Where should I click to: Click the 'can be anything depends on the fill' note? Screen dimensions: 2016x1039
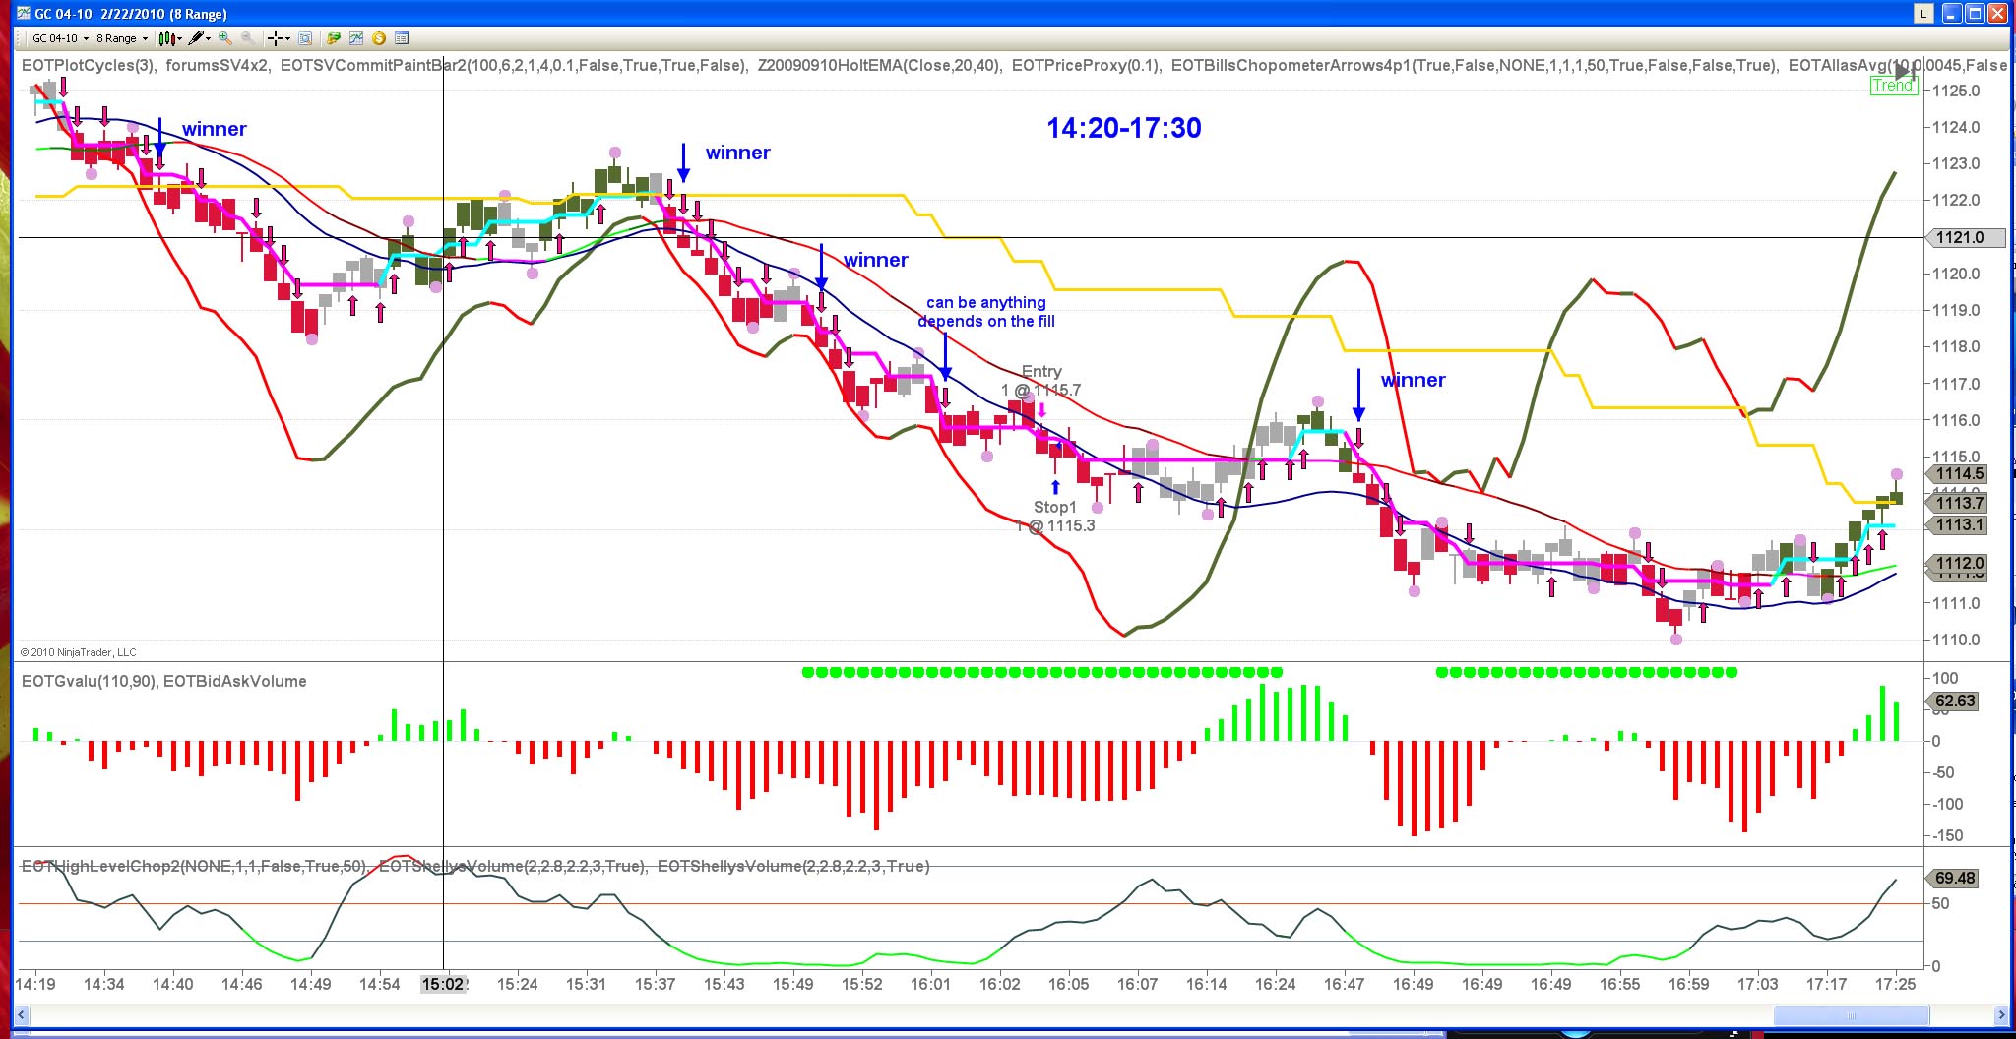click(x=986, y=312)
